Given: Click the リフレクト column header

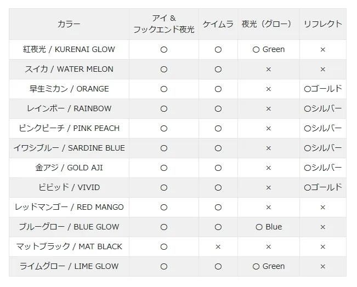Looking at the screenshot, I should [322, 24].
